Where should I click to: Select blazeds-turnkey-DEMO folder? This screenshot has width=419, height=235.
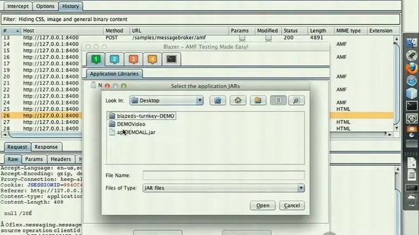pyautogui.click(x=142, y=116)
